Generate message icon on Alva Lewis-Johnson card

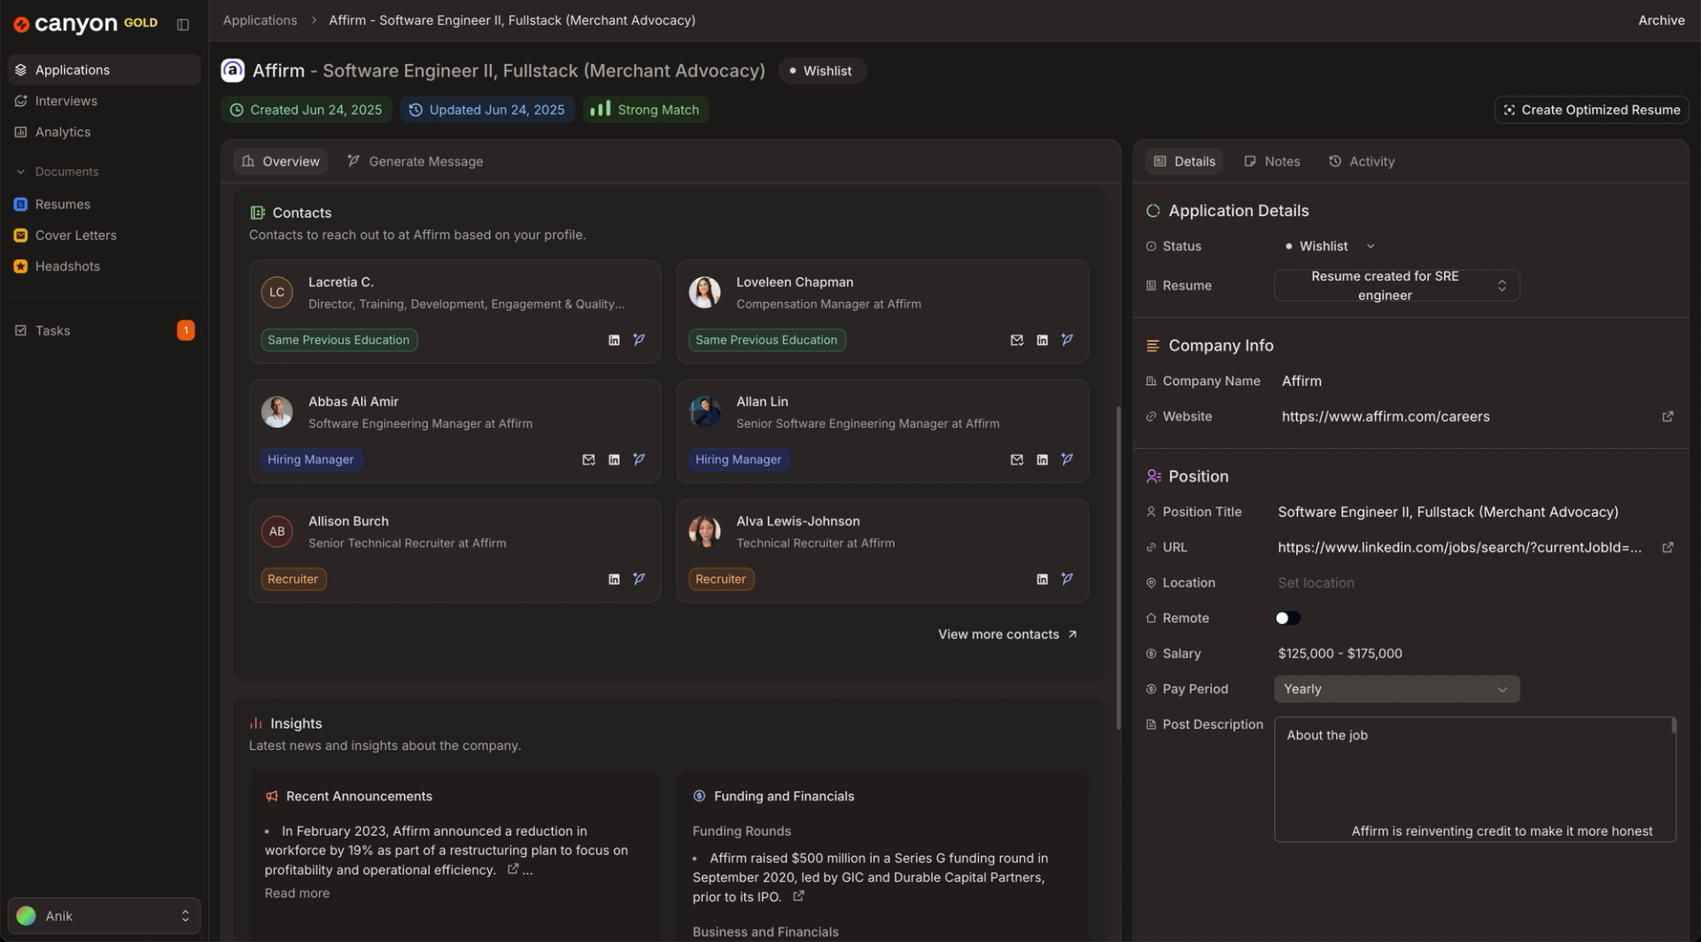click(x=1067, y=579)
